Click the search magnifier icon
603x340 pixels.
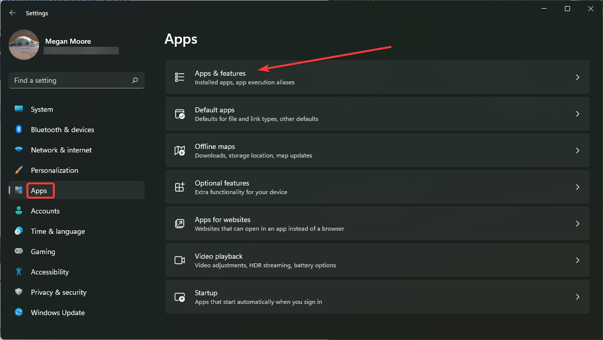coord(135,80)
